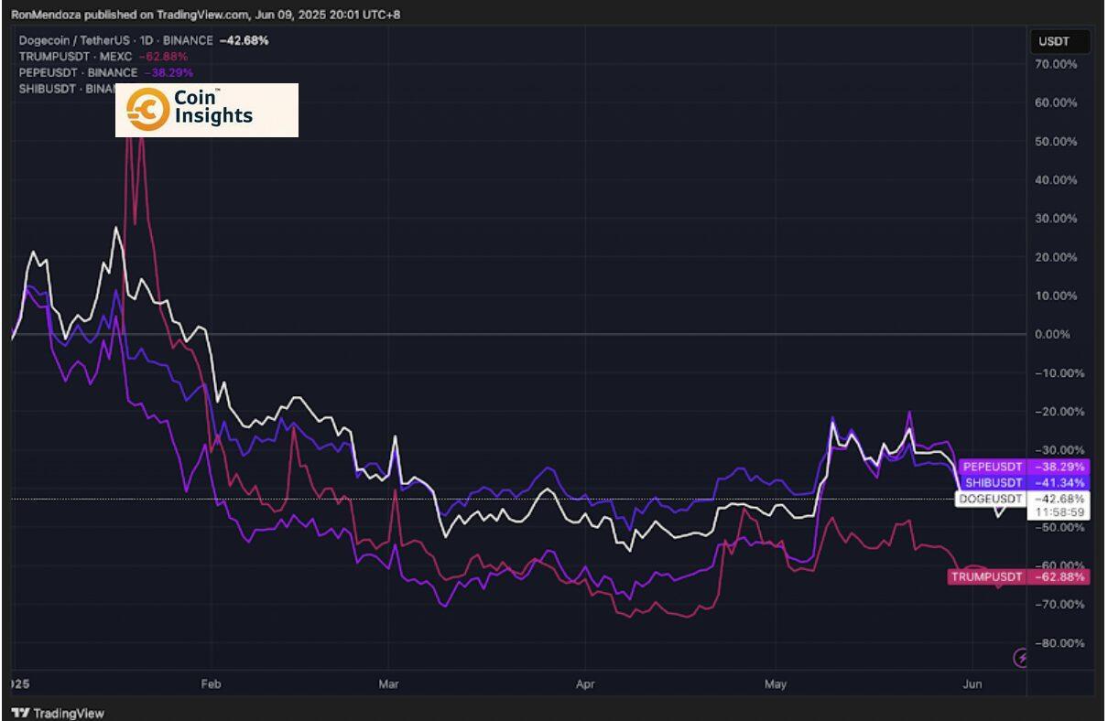1108x721 pixels.
Task: Click the 0.00% level on the price axis
Action: 1052,335
